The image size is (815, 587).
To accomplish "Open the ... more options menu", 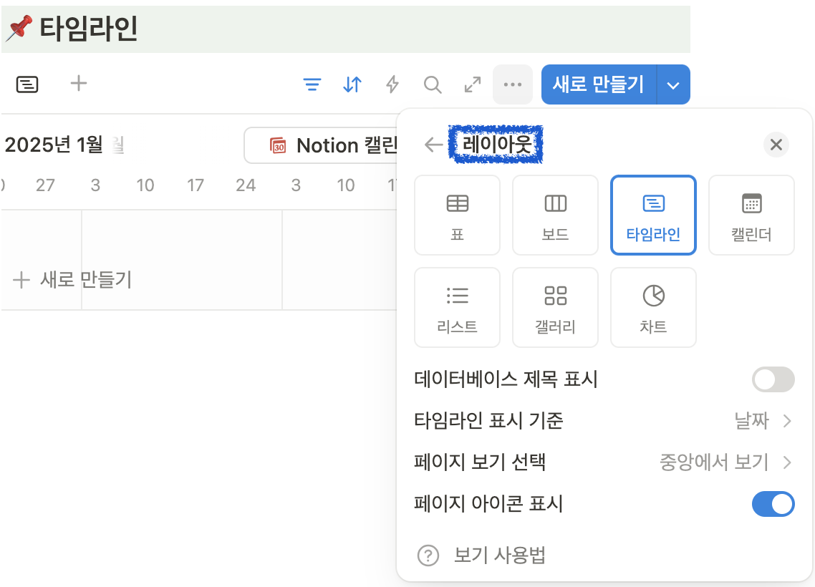I will pyautogui.click(x=513, y=84).
